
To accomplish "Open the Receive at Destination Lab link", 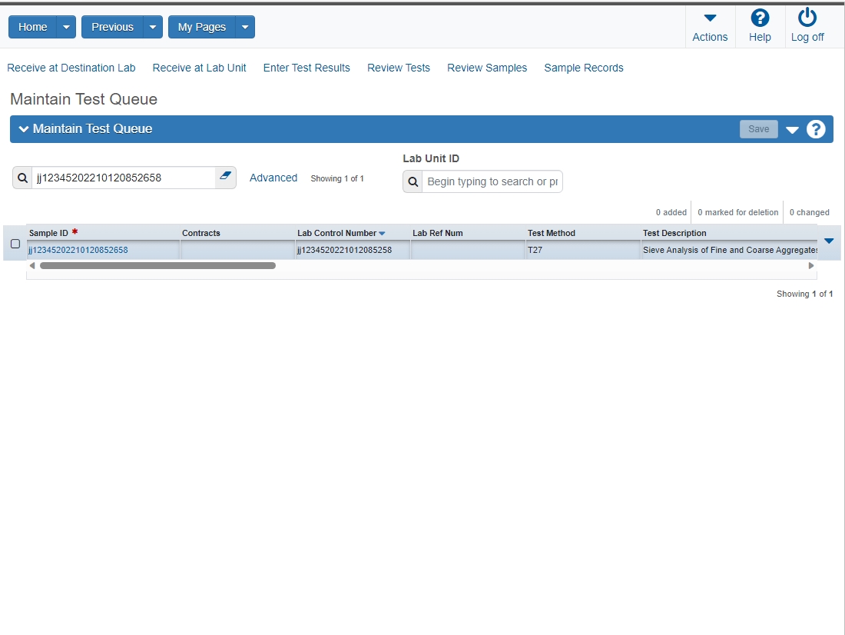I will (71, 68).
